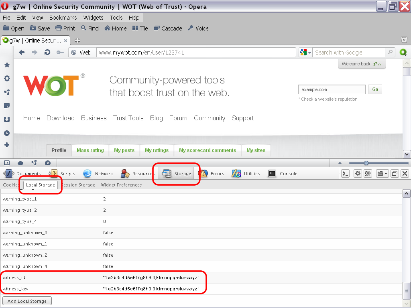411x308 pixels.
Task: Cascade windows using the Cascade icon
Action: point(157,28)
